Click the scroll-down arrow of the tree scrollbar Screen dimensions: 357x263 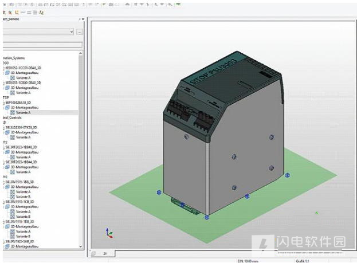coord(80,246)
